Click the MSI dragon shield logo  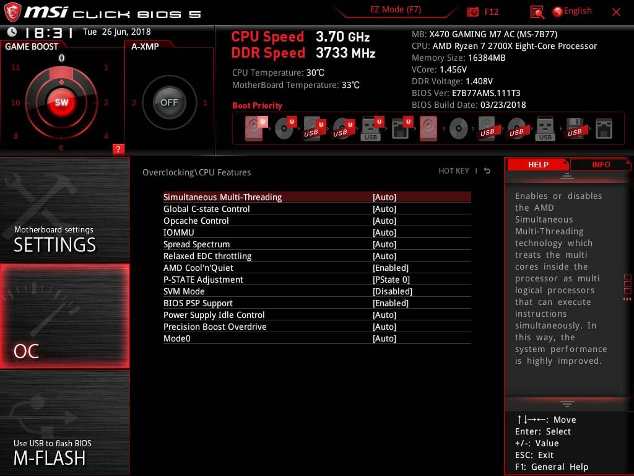[12, 12]
